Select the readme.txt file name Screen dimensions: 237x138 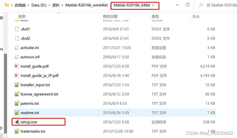[30, 113]
